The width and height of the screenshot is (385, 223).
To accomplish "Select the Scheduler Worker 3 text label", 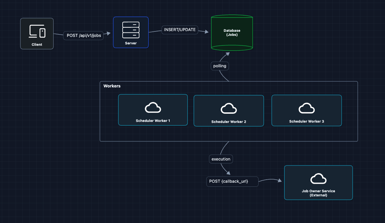I will pos(306,121).
